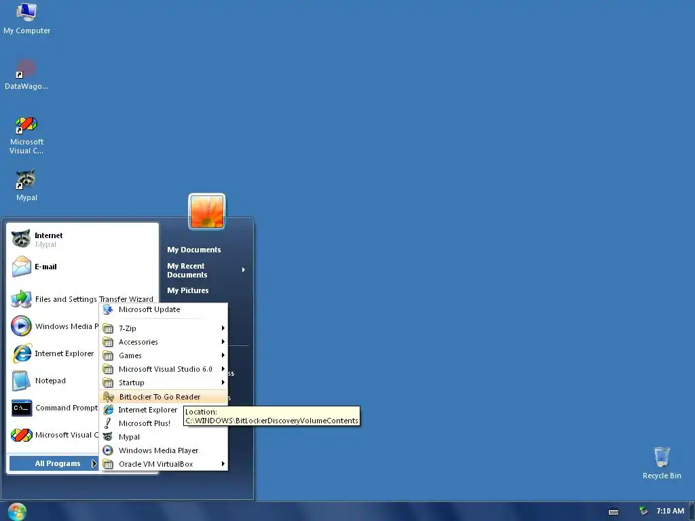
Task: Launch Microsoft Visual C from start panel
Action: pyautogui.click(x=54, y=435)
